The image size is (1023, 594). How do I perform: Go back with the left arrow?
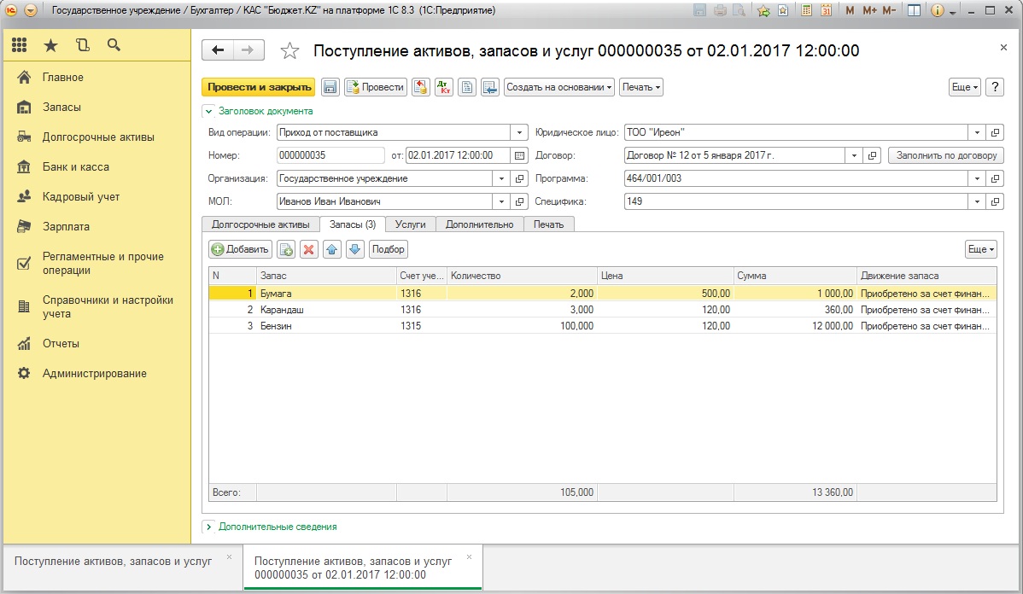pyautogui.click(x=218, y=50)
